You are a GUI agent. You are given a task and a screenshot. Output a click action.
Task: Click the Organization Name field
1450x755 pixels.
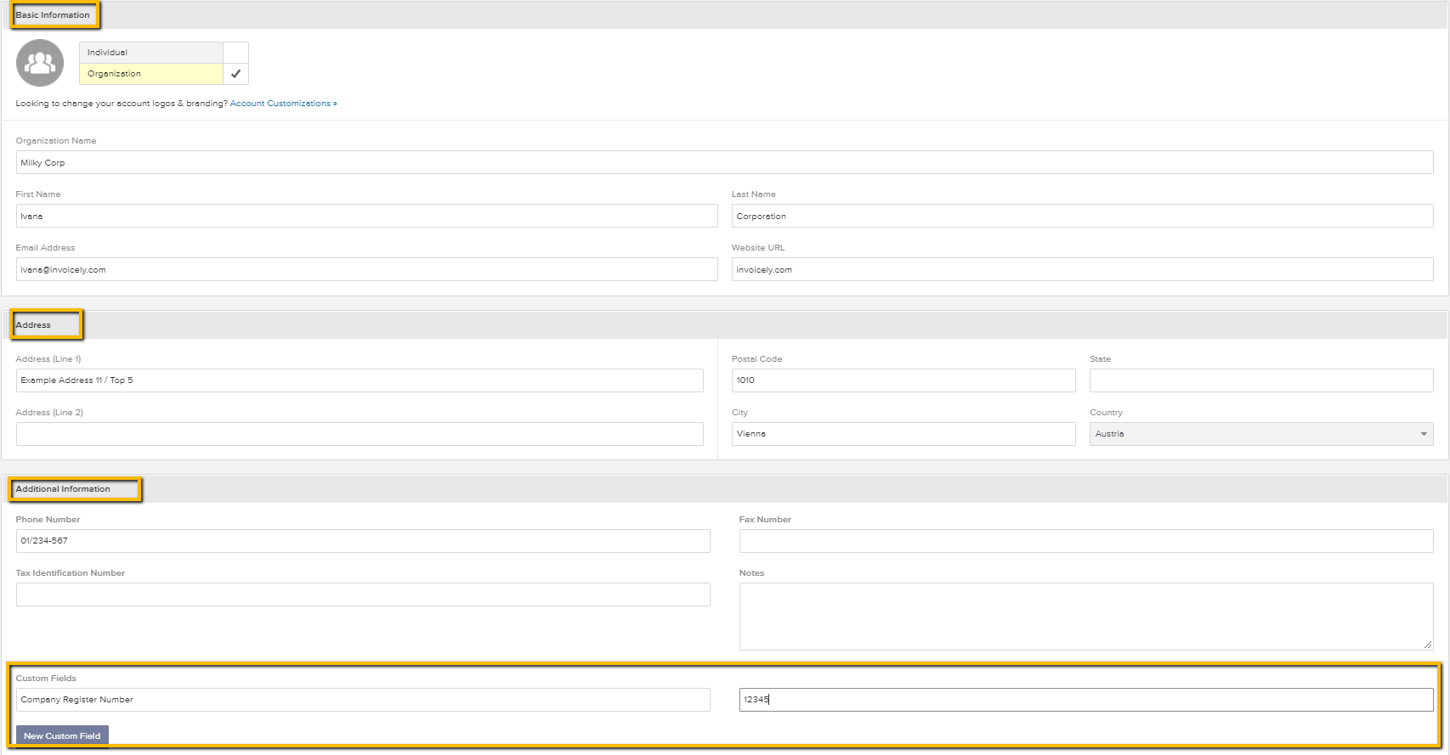point(724,162)
